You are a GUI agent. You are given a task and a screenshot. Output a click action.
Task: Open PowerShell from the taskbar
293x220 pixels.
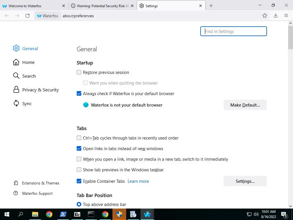[x=63, y=214]
